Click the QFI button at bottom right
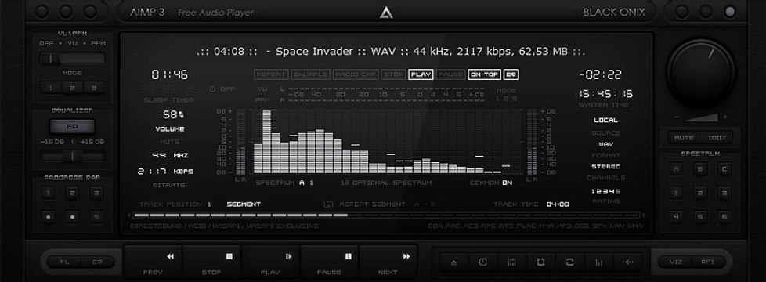Viewport: 766px width, 282px height. coord(707,262)
